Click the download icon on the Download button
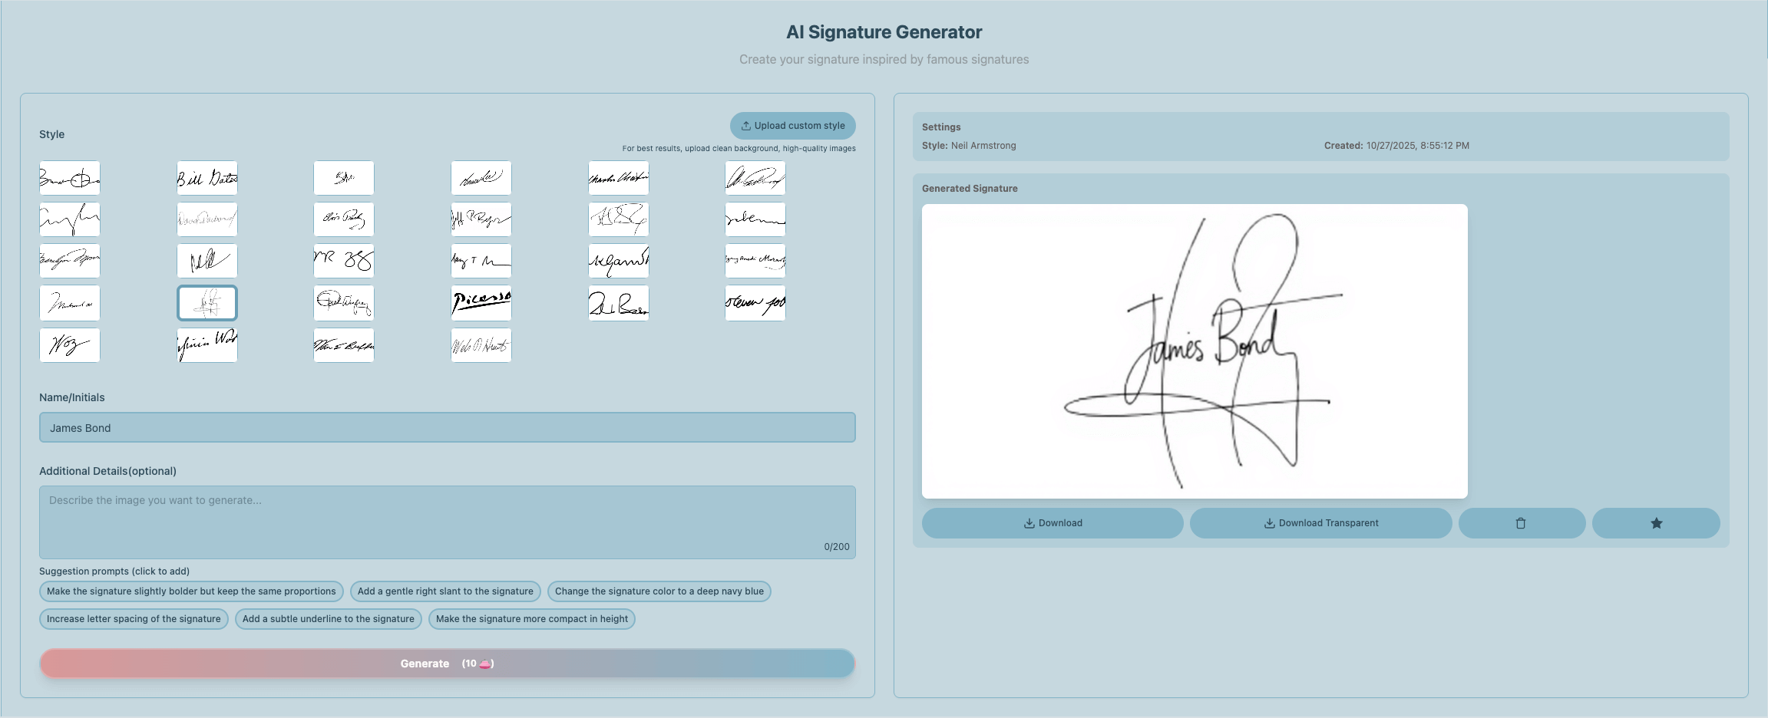 pos(1028,522)
